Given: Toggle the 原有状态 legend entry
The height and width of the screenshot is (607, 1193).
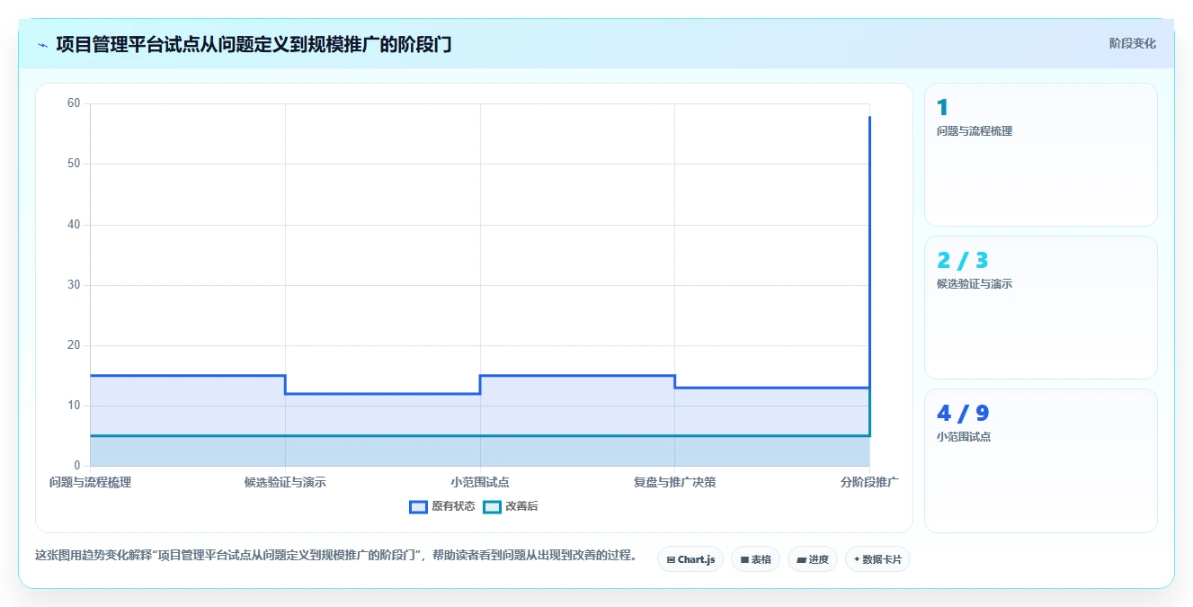Looking at the screenshot, I should tap(441, 506).
